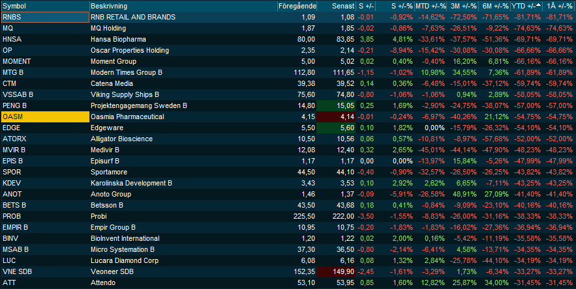Click the Episurf B description
The height and width of the screenshot is (289, 576).
(105, 161)
